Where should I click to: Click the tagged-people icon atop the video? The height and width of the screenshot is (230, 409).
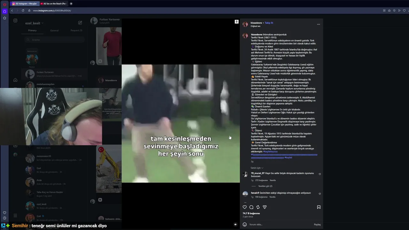236,22
